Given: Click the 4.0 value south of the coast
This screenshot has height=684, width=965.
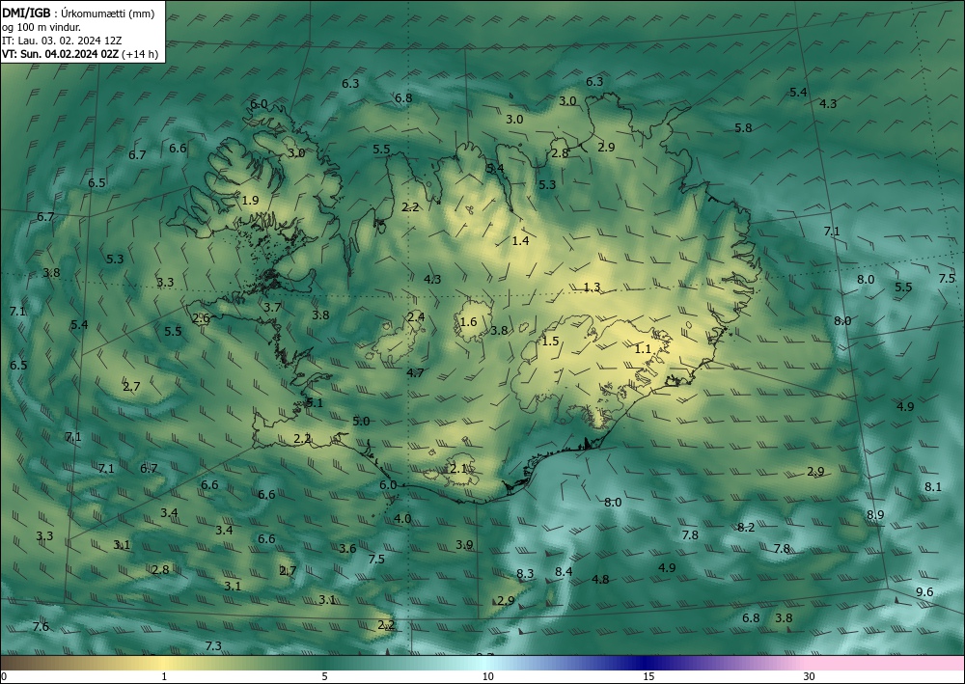Looking at the screenshot, I should click(402, 518).
